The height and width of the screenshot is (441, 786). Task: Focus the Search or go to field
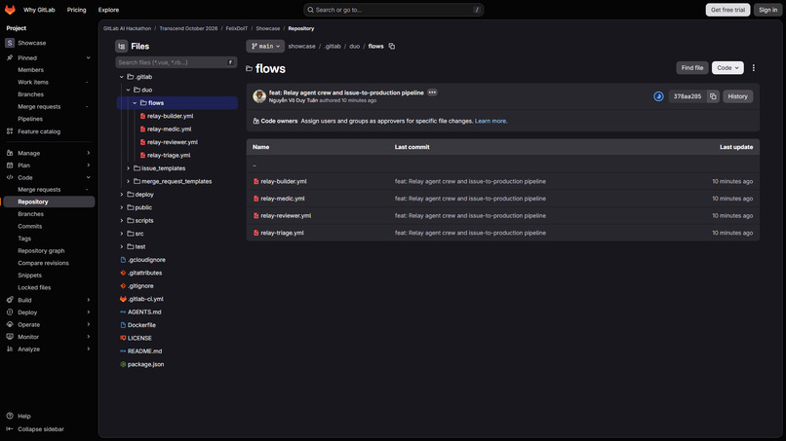pos(394,10)
